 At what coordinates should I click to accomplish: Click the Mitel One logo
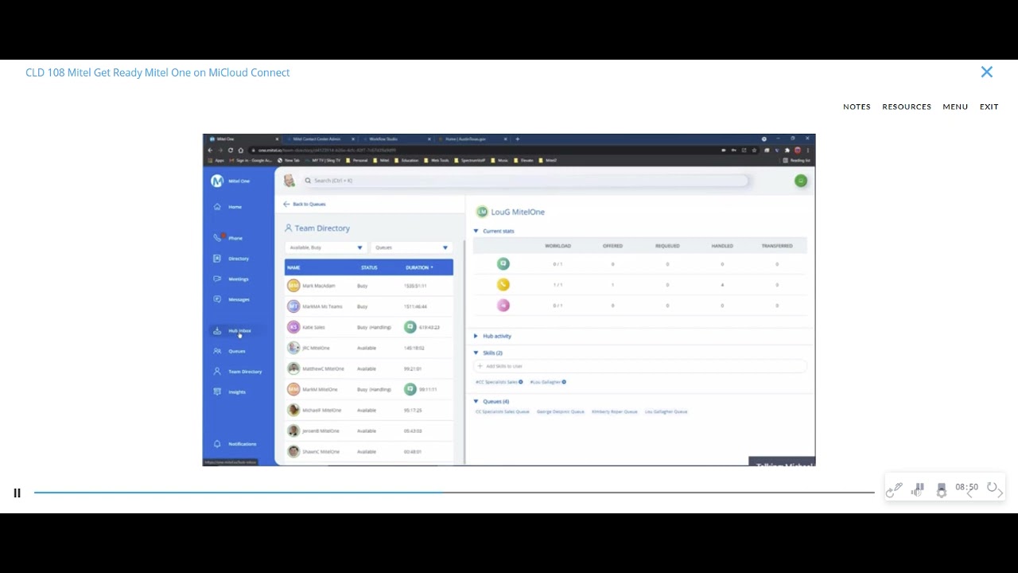(216, 181)
